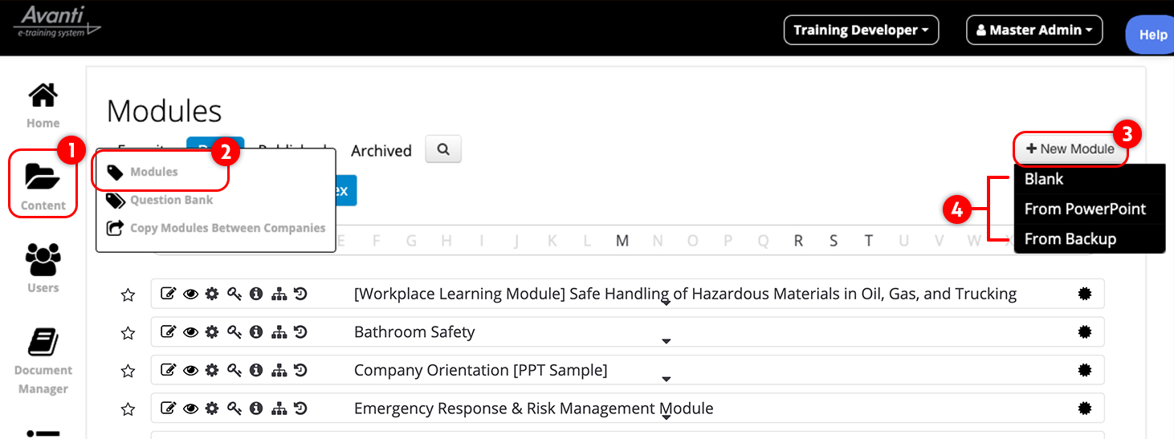This screenshot has height=439, width=1174.
Task: Expand caret under Bathroom Safety row
Action: tap(666, 341)
